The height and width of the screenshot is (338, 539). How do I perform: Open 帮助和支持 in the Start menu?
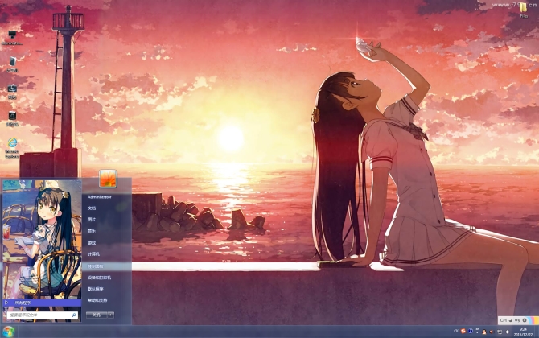pyautogui.click(x=97, y=300)
